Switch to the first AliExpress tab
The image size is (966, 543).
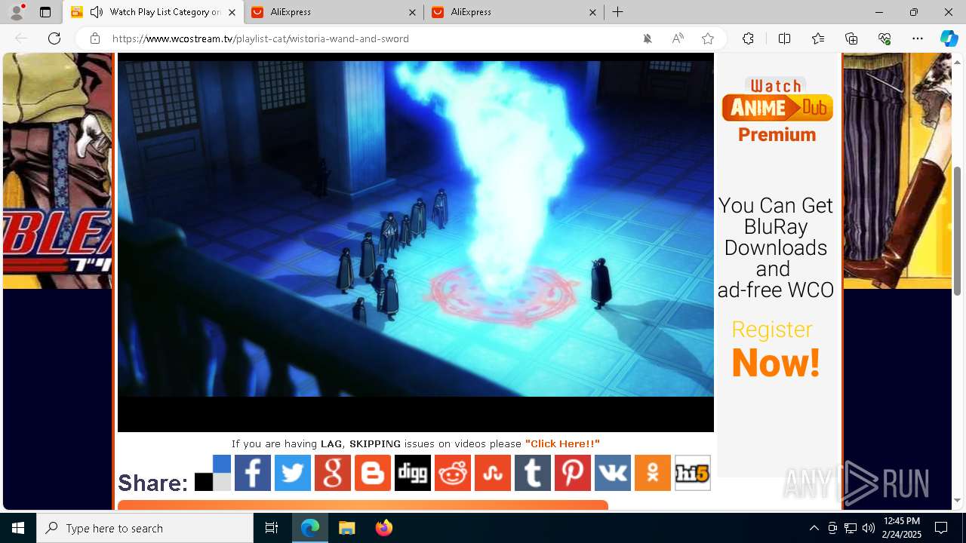coord(332,12)
